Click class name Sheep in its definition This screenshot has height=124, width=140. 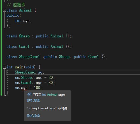point(24,36)
